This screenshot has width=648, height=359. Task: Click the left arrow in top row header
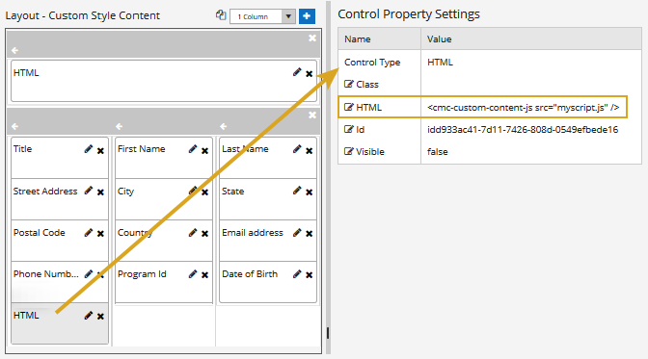point(14,50)
